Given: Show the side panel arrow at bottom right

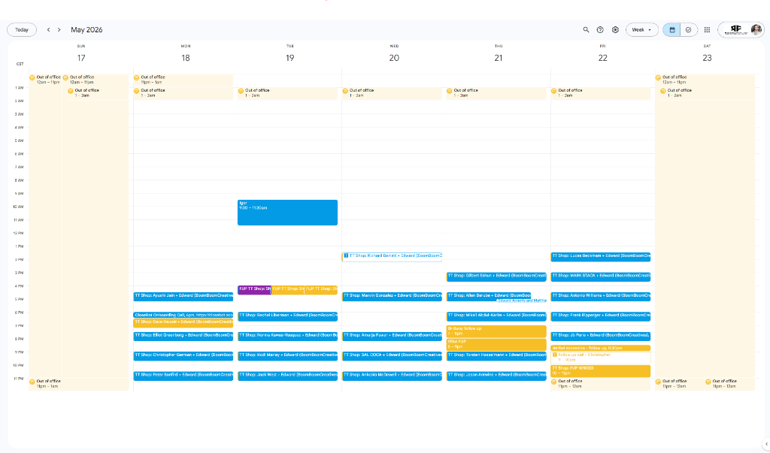Looking at the screenshot, I should click(766, 444).
